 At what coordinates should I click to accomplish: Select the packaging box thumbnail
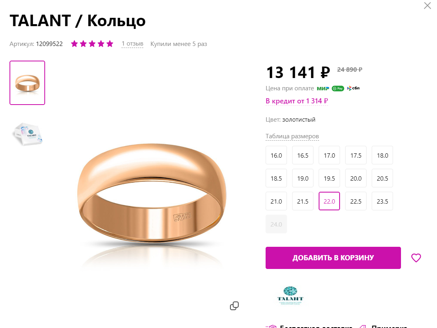pos(27,134)
